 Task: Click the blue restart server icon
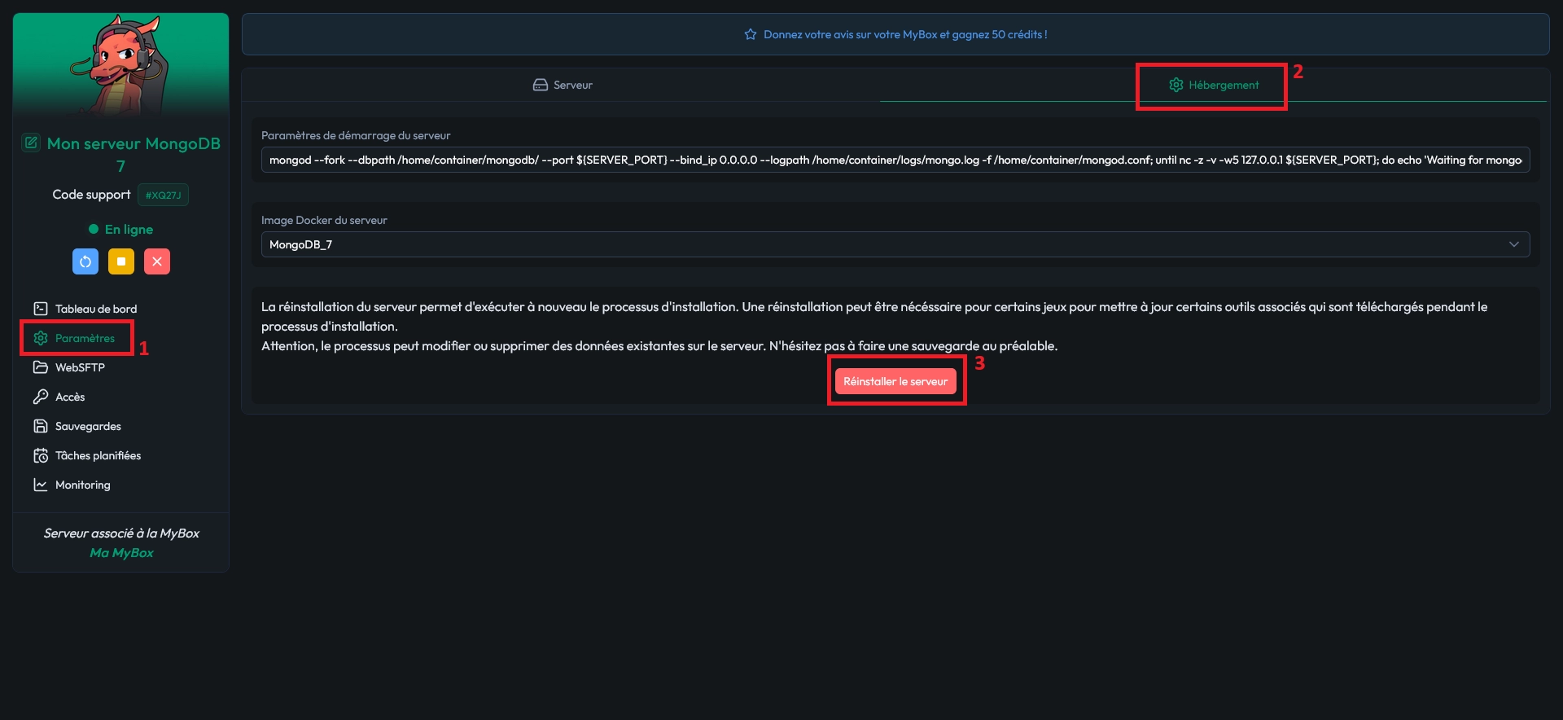click(85, 261)
